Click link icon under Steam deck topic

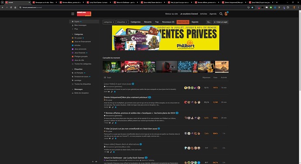click(111, 152)
